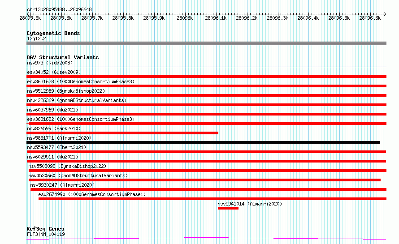The height and width of the screenshot is (244, 399).
Task: Select the nsv5512989 (ByrskaBishop2022) red bar
Action: click(206, 95)
